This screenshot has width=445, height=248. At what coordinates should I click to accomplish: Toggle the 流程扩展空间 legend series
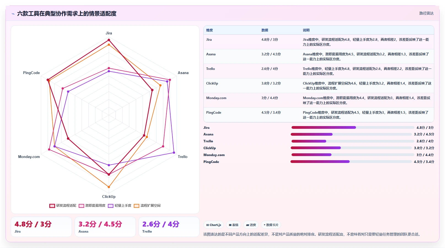tap(147, 206)
